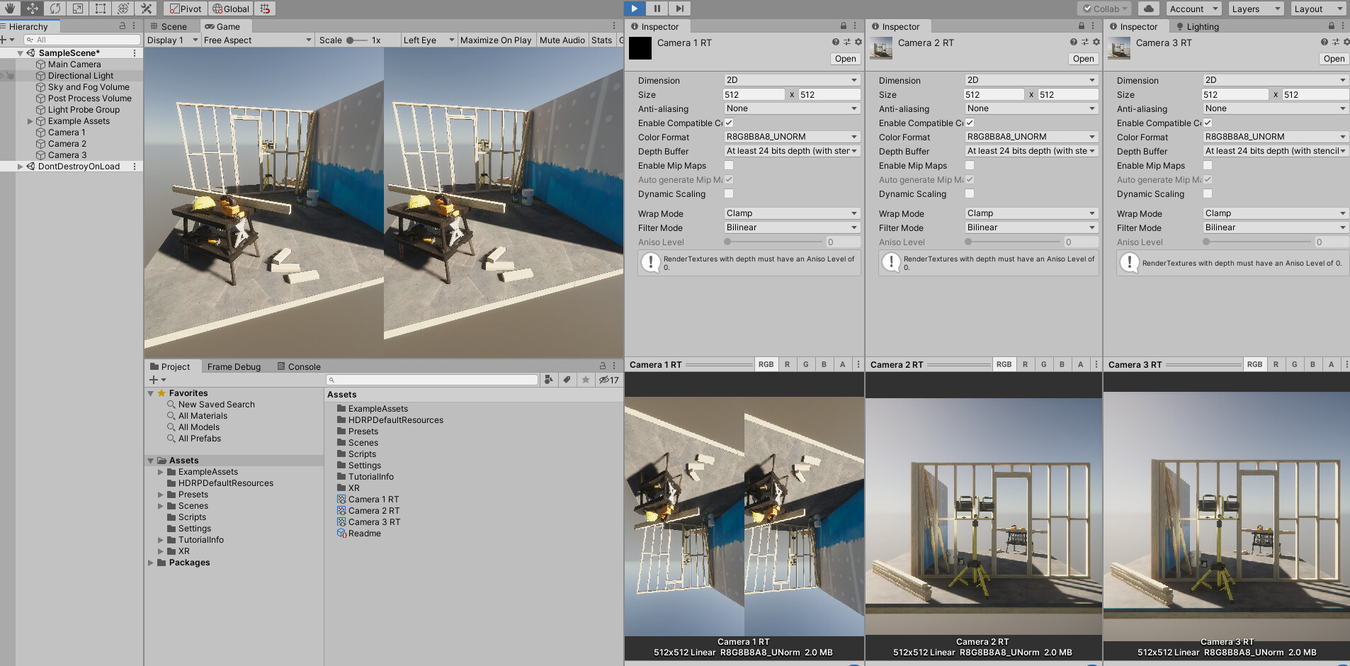The height and width of the screenshot is (666, 1350).
Task: Click the Project window search field
Action: point(432,380)
